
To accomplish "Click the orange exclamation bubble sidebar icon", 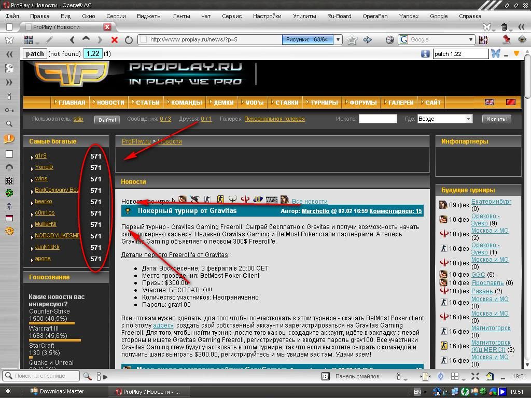I will tap(9, 138).
